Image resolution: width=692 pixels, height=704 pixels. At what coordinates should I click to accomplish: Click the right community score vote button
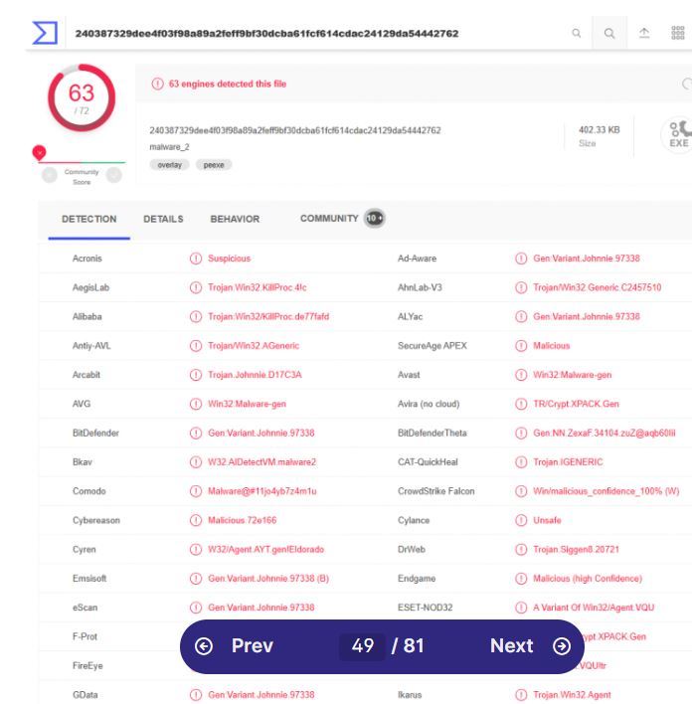(114, 175)
